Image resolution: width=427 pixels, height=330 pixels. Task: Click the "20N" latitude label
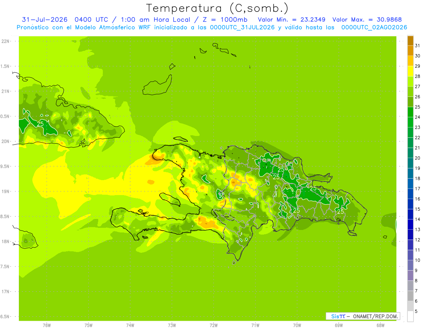pos(5,141)
